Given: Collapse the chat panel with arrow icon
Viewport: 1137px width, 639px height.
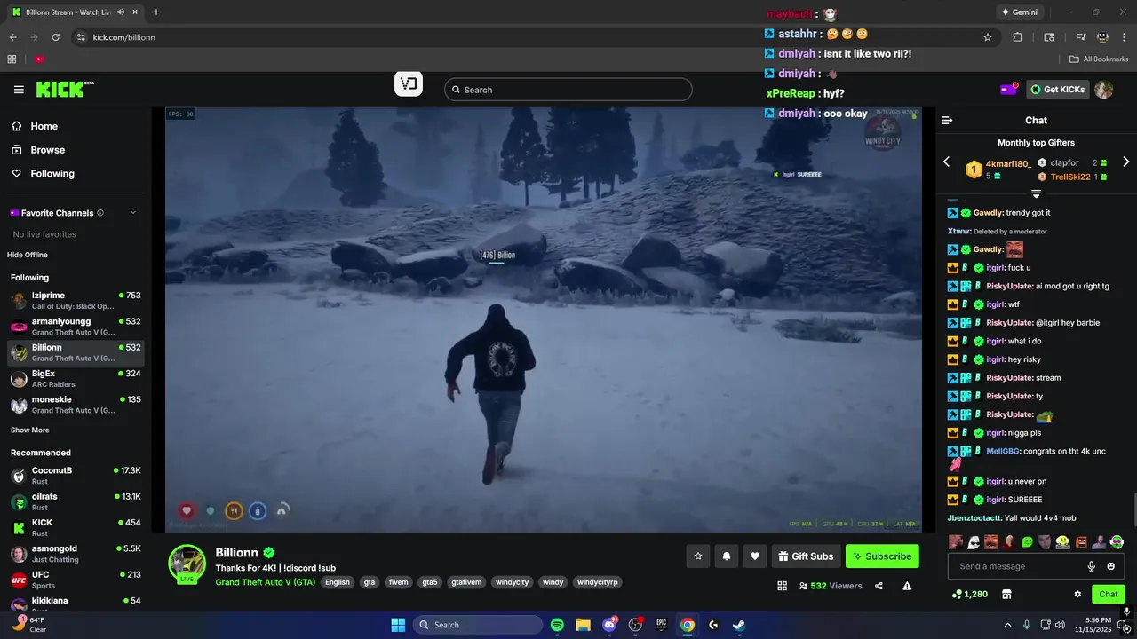Looking at the screenshot, I should tap(947, 120).
